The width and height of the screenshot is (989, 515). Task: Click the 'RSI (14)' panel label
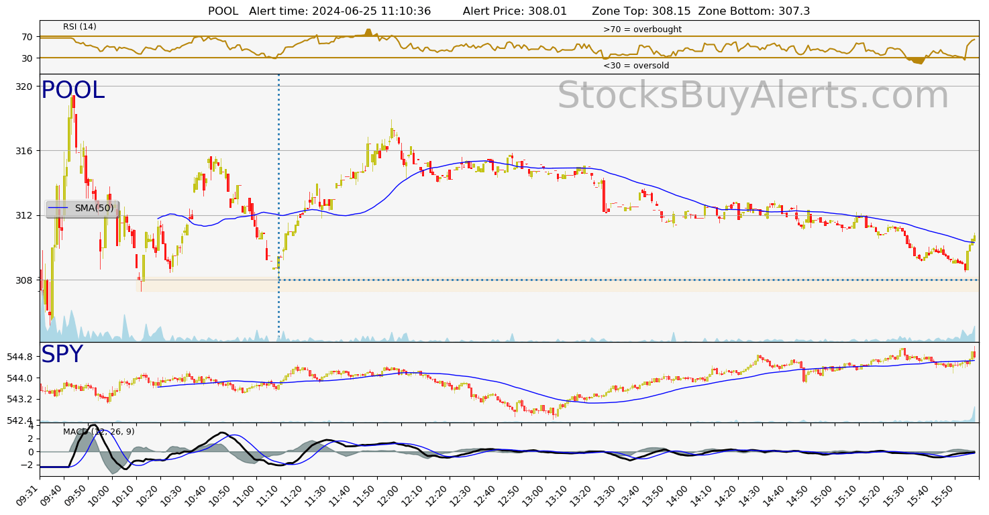[x=80, y=27]
